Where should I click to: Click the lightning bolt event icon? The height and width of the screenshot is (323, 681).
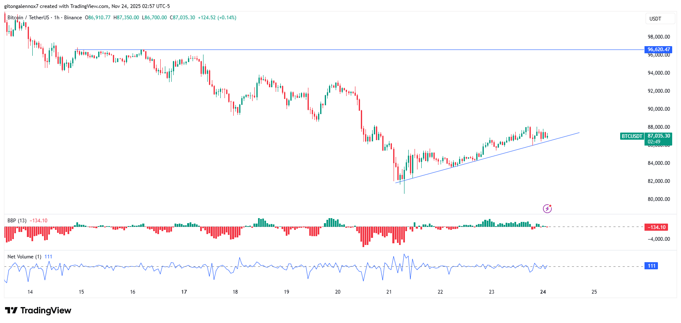point(547,208)
